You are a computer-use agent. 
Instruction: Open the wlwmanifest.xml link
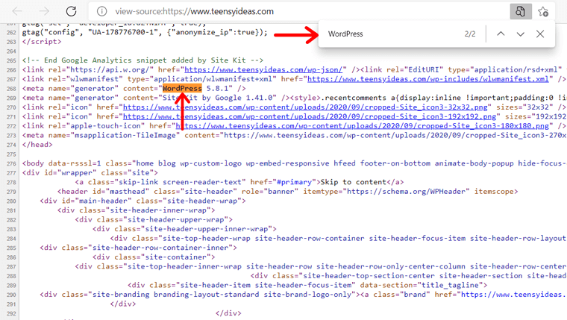pyautogui.click(x=427, y=79)
